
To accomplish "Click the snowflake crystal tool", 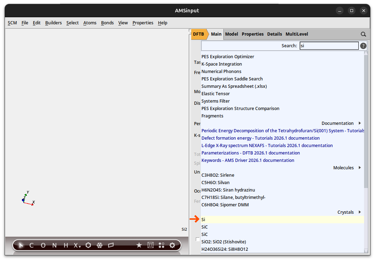I will (100, 245).
